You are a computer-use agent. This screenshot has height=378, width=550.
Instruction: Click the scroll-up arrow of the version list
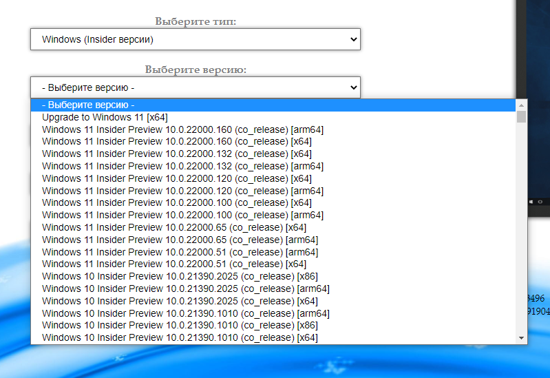[x=521, y=105]
